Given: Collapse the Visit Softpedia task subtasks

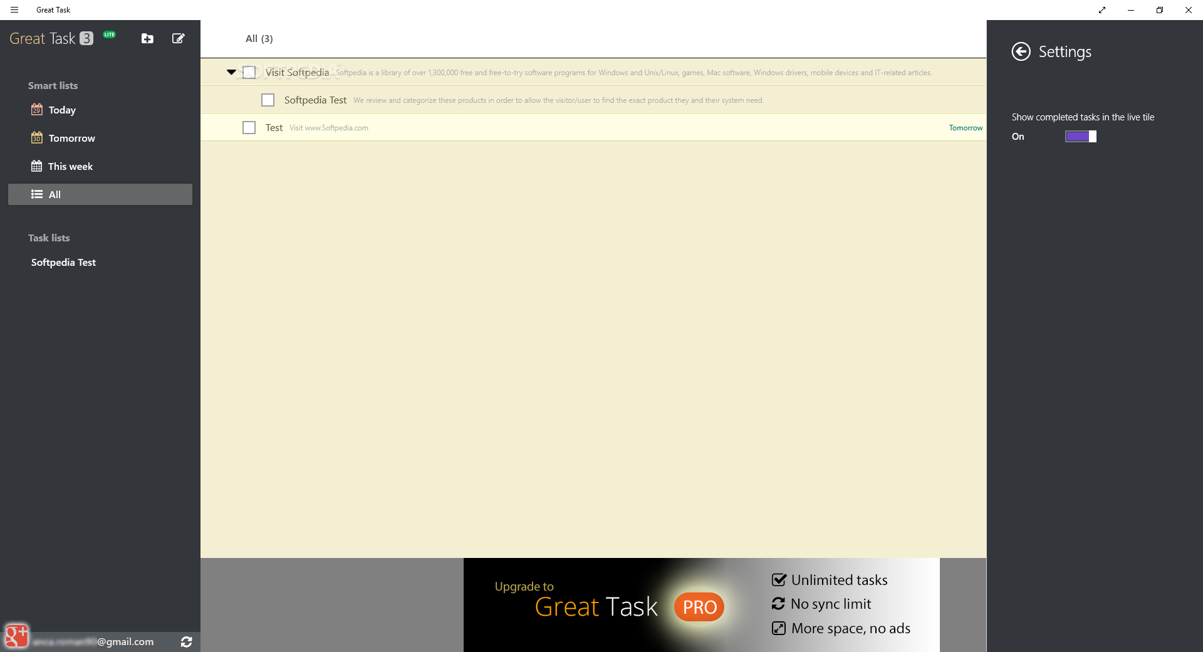Looking at the screenshot, I should tap(231, 72).
